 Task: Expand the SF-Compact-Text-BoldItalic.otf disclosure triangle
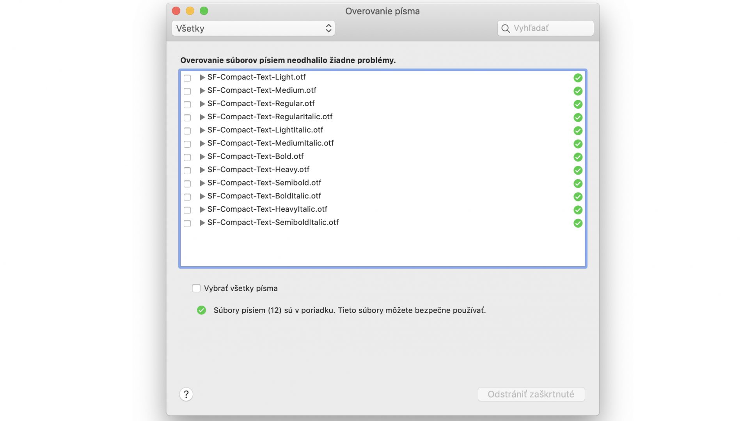(x=202, y=196)
